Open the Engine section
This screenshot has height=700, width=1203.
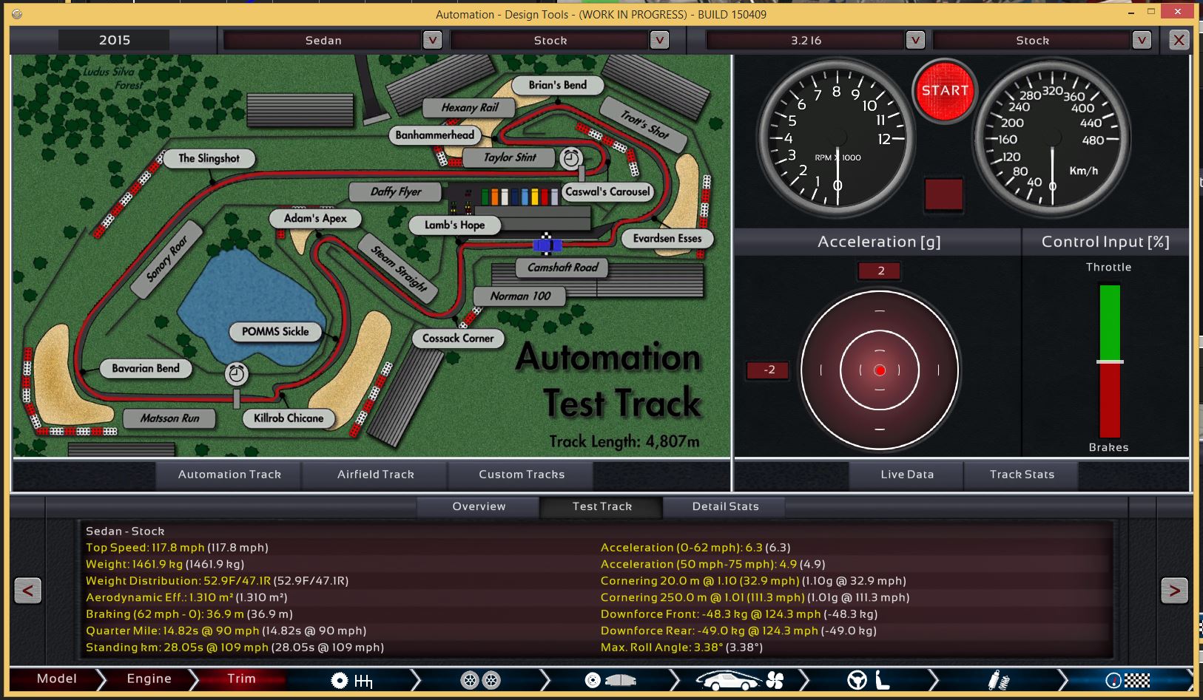[149, 679]
